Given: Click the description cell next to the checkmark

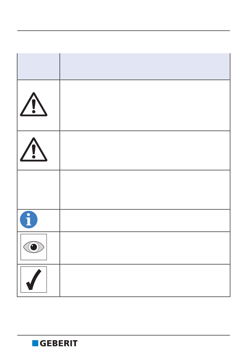Looking at the screenshot, I should [145, 281].
